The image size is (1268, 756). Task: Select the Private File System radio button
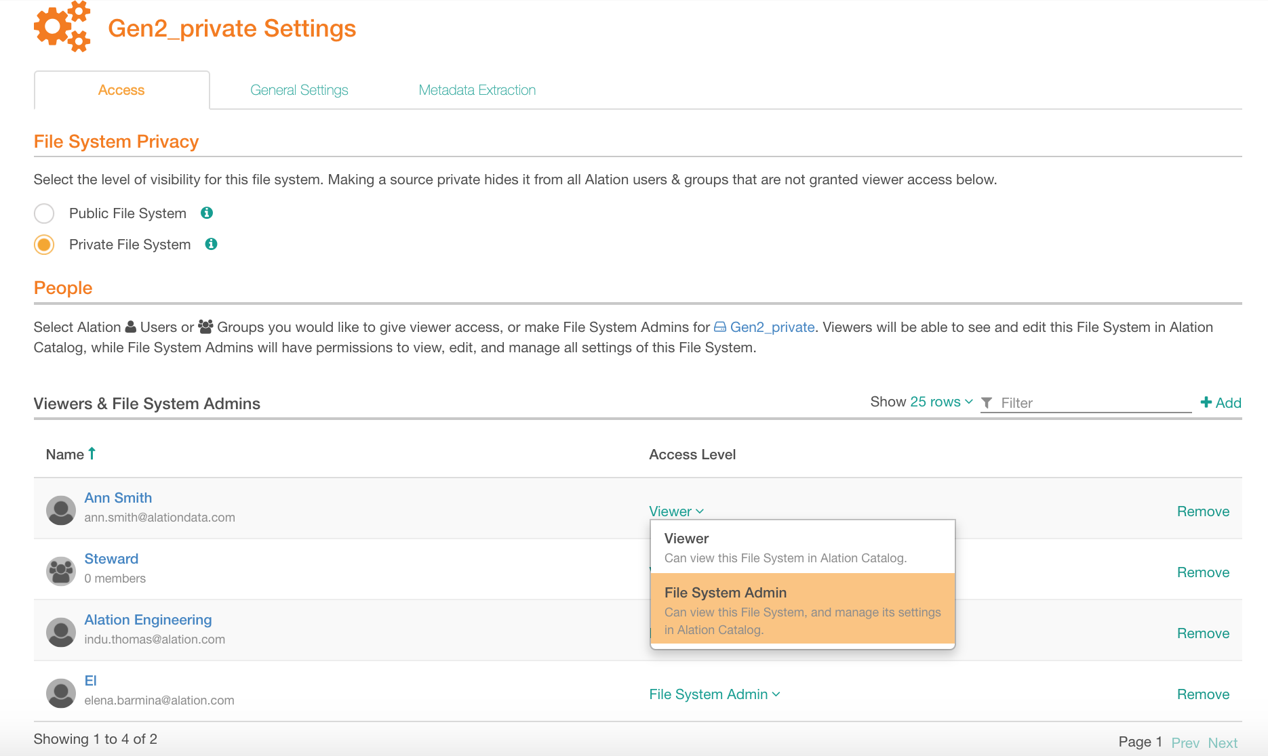click(x=44, y=245)
